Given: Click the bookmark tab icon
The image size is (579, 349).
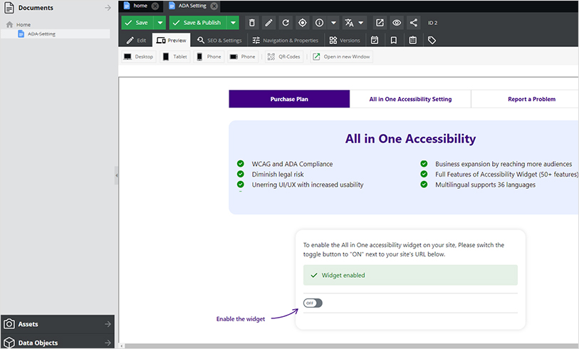Looking at the screenshot, I should [394, 41].
